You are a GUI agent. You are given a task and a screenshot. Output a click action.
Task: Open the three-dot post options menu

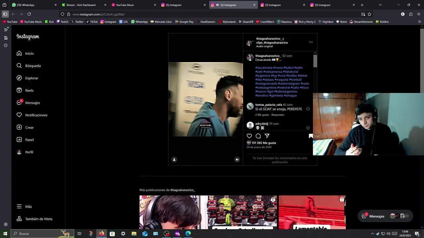[311, 42]
